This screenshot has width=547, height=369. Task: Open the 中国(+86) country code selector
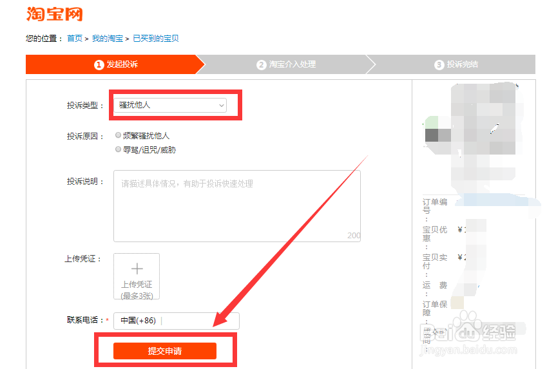point(138,321)
